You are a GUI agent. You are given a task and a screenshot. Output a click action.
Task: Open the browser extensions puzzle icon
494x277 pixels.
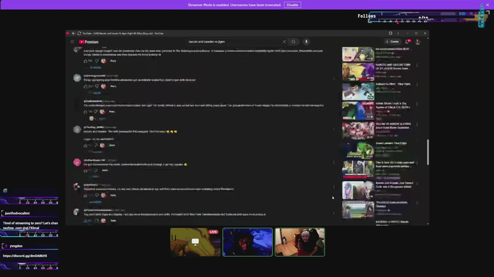tap(390, 33)
